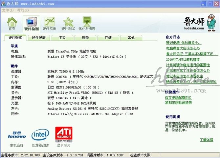The width and height of the screenshot is (220, 158).
Task: Select the 硬件检测 toolbar icon
Action: (x=31, y=24)
